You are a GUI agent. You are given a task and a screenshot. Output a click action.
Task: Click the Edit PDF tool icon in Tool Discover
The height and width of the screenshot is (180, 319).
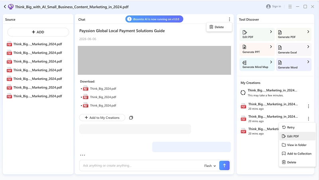[244, 32]
